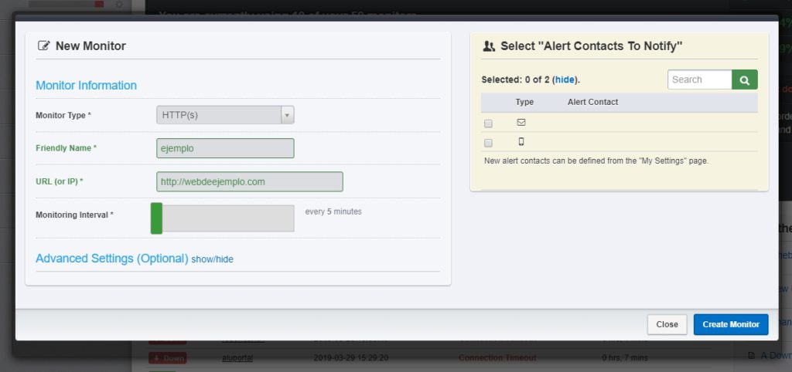Image resolution: width=792 pixels, height=372 pixels.
Task: Click the Close button in the dialog
Action: click(667, 325)
